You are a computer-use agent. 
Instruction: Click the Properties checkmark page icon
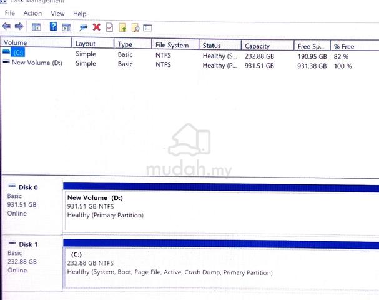[x=109, y=27]
